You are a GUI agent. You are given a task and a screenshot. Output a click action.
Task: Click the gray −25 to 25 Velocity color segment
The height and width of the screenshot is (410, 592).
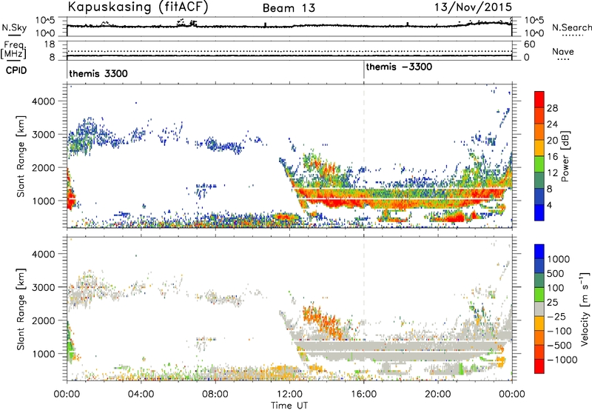pyautogui.click(x=539, y=309)
